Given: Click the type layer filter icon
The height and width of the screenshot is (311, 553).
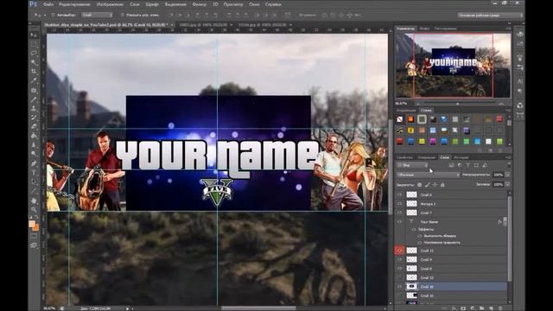Looking at the screenshot, I should click(468, 165).
